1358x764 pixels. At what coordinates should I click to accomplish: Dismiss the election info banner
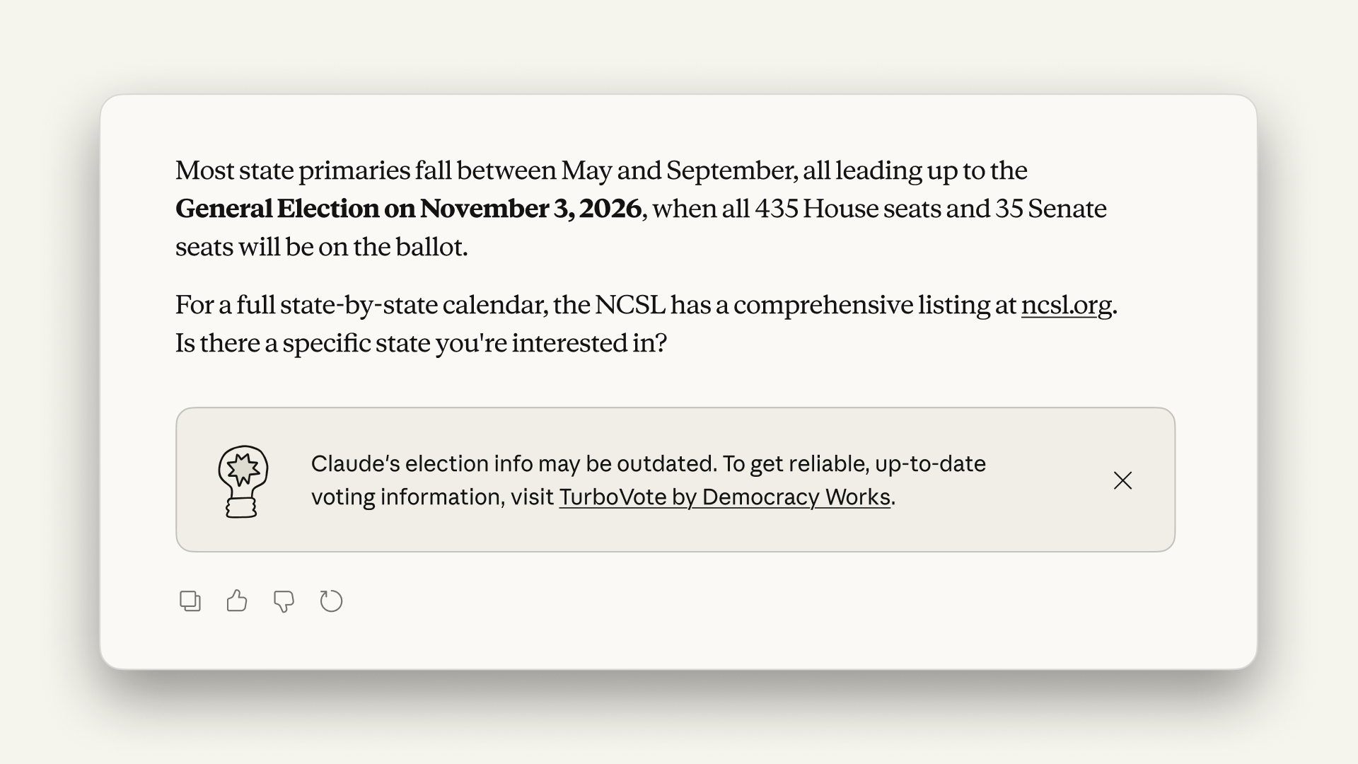point(1122,480)
